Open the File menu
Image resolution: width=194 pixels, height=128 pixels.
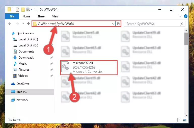12,16
